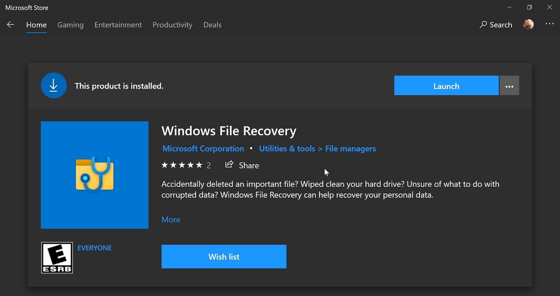Open the Productivity tab
This screenshot has width=560, height=296.
[x=172, y=25]
